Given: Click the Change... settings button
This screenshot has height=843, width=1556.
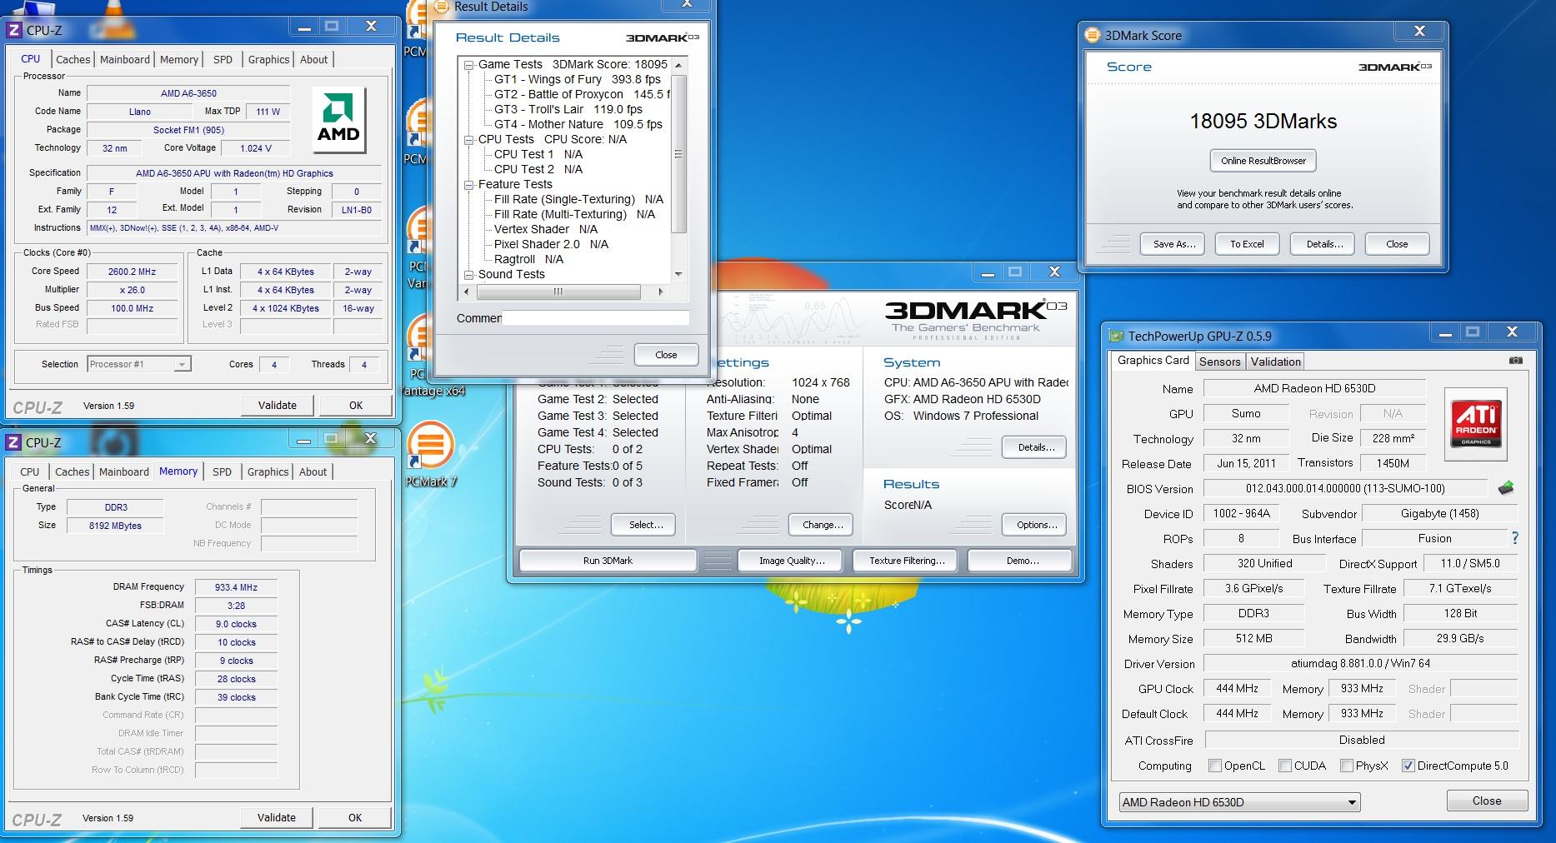Looking at the screenshot, I should pyautogui.click(x=822, y=525).
